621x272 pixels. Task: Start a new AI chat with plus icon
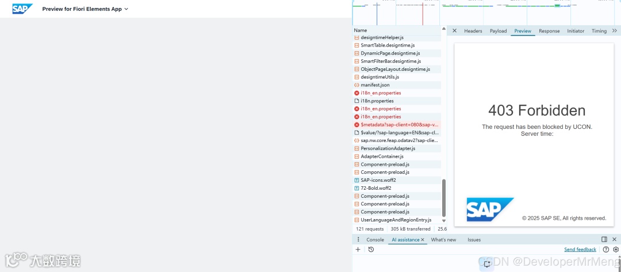[x=358, y=250]
